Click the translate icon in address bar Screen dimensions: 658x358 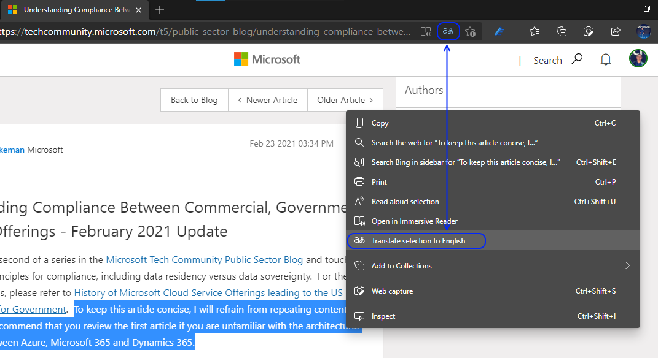tap(448, 31)
